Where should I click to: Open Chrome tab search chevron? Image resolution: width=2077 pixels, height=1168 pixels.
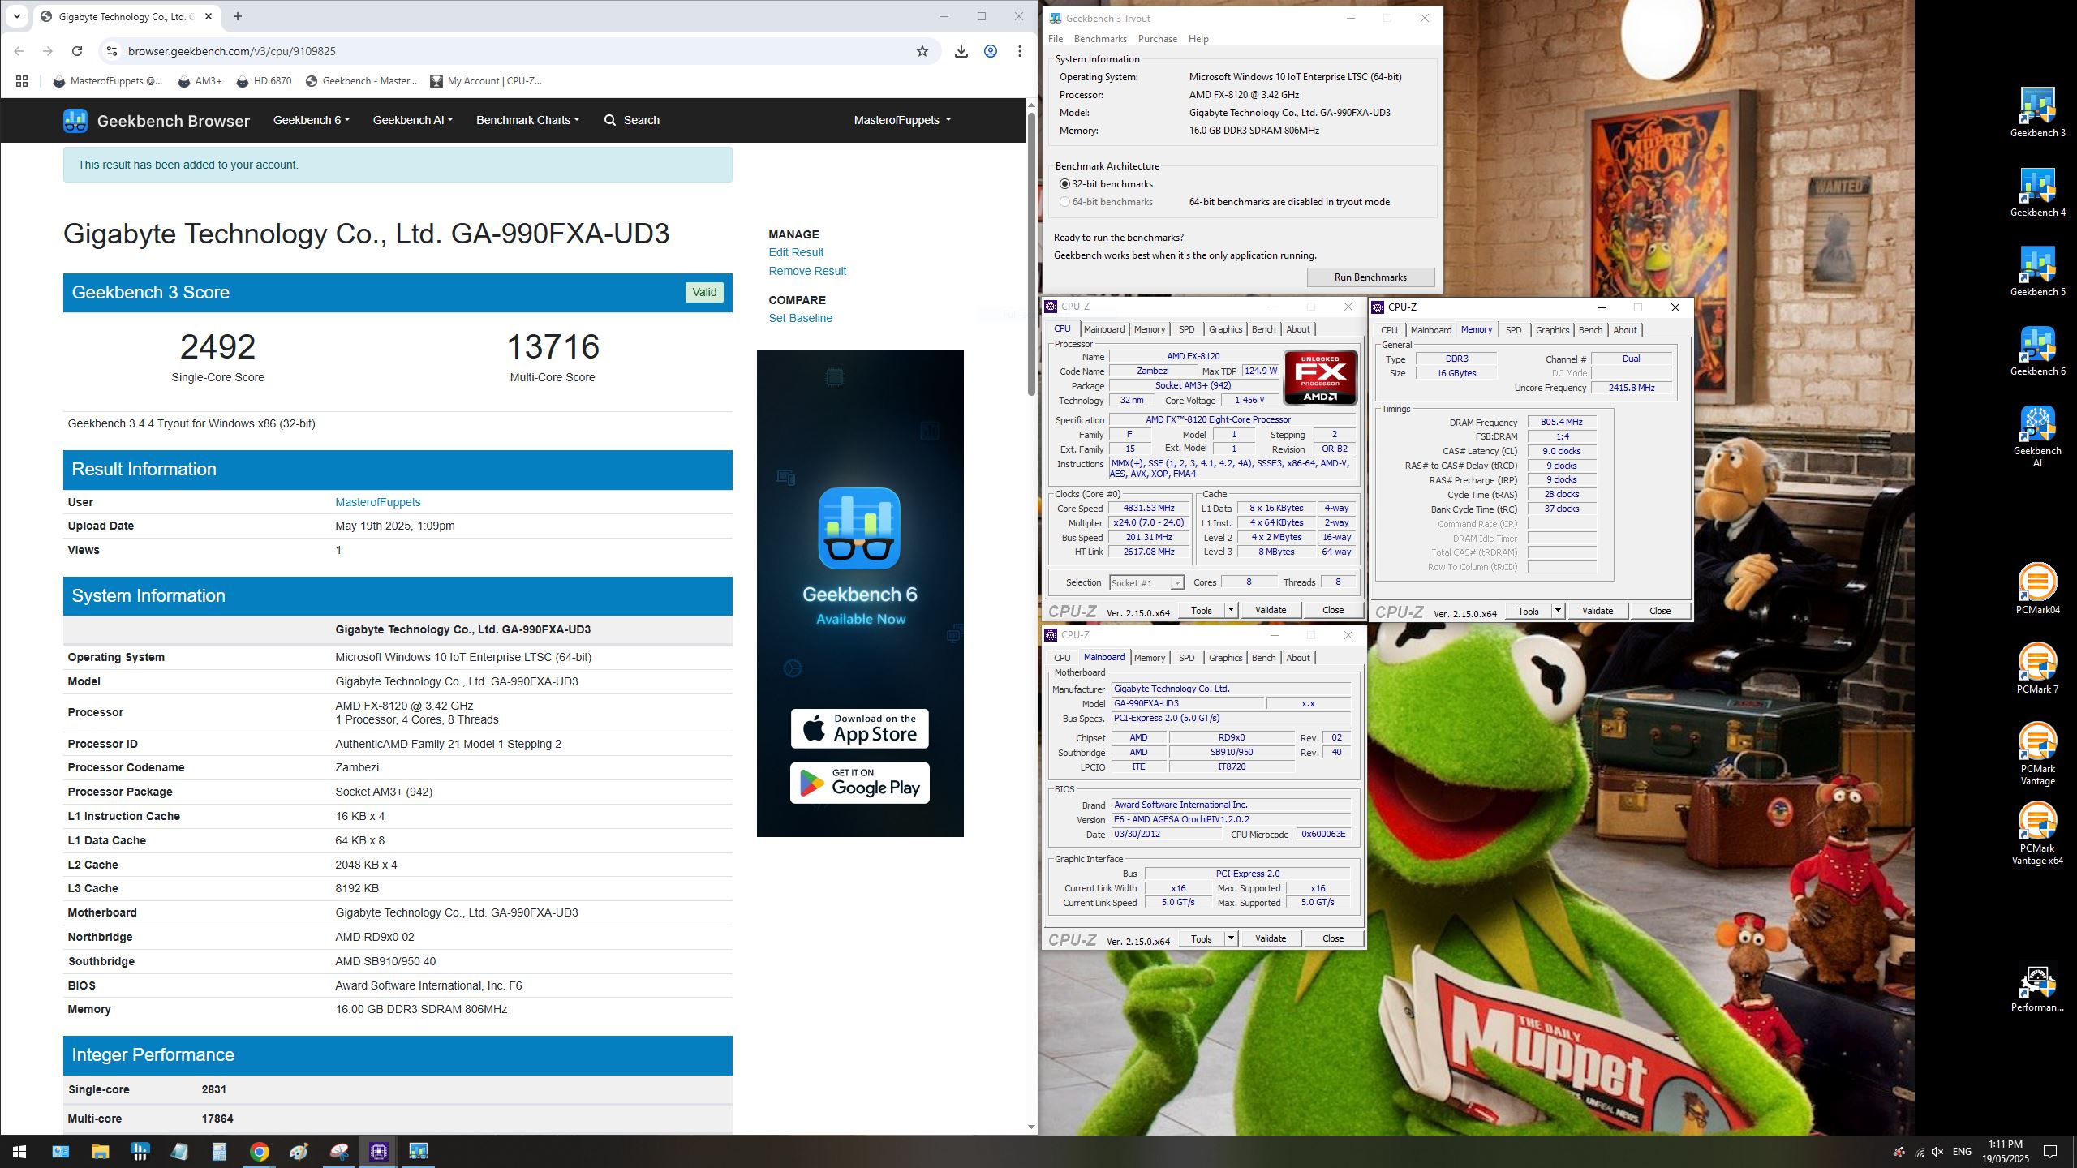16,16
